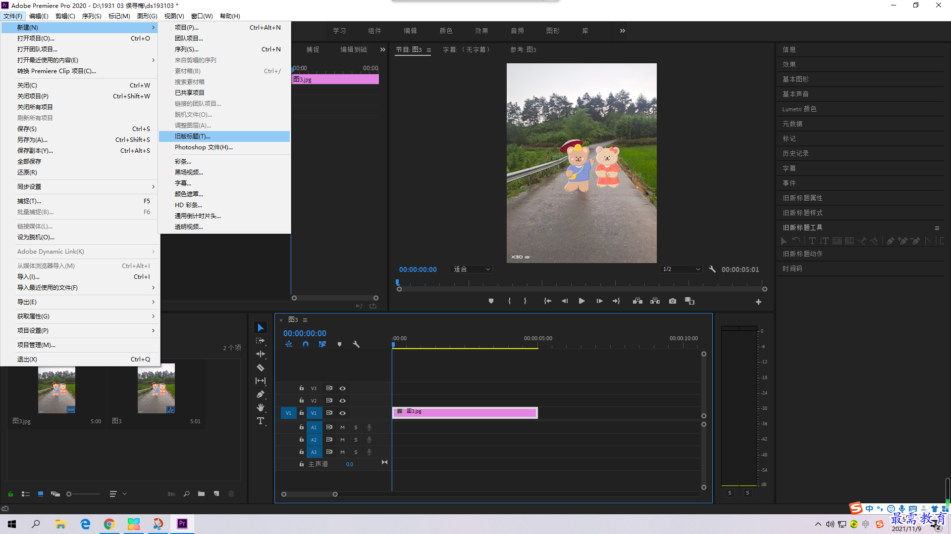This screenshot has height=534, width=951.
Task: Choose 旧版标题(T)... from submenu
Action: click(x=224, y=136)
